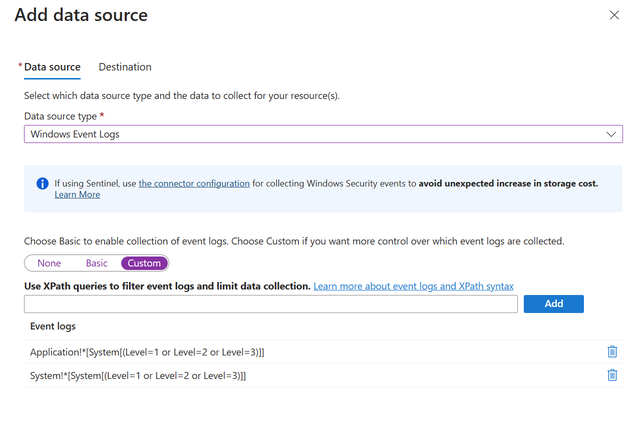Switch to the Destination tab
The height and width of the screenshot is (428, 640).
coord(125,67)
